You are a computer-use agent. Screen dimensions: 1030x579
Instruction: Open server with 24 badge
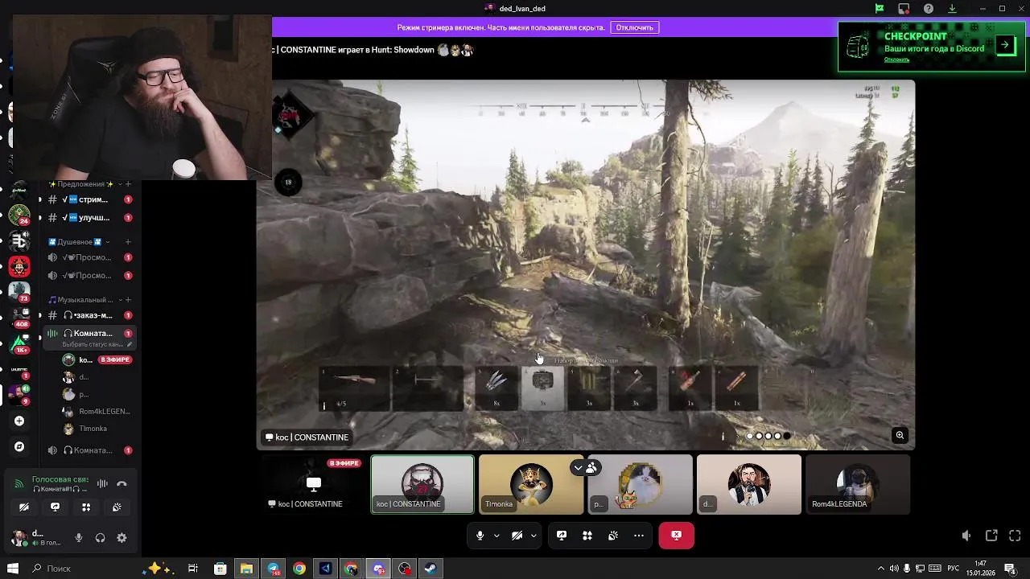(19, 215)
